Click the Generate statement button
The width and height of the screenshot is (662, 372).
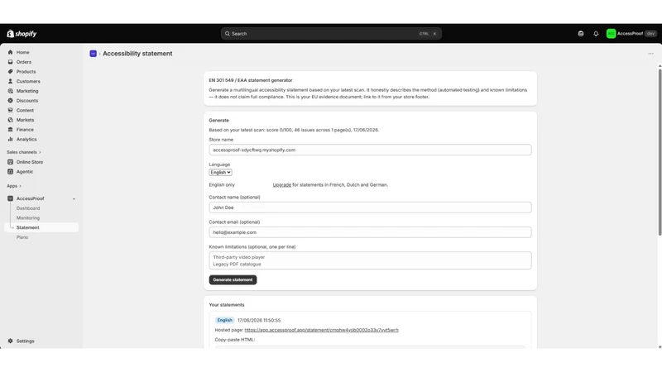tap(233, 279)
